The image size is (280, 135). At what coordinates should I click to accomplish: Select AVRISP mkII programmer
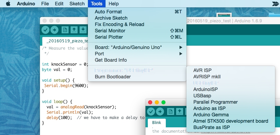tap(230, 77)
